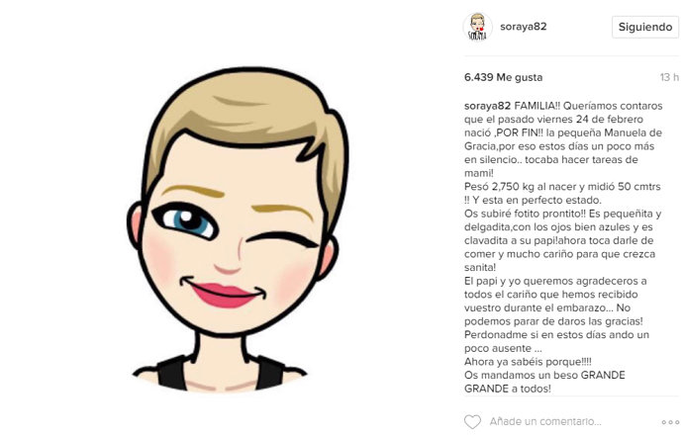683x437 pixels.
Task: Open soraya82 profile from header username
Action: 524,27
